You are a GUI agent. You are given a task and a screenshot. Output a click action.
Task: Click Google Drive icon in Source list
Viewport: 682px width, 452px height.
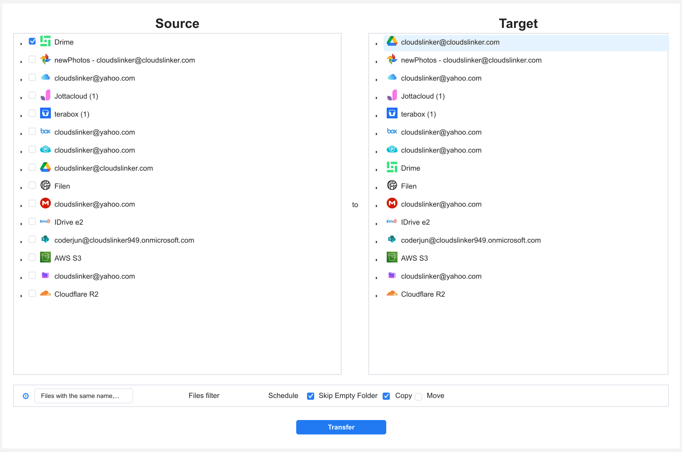click(45, 167)
